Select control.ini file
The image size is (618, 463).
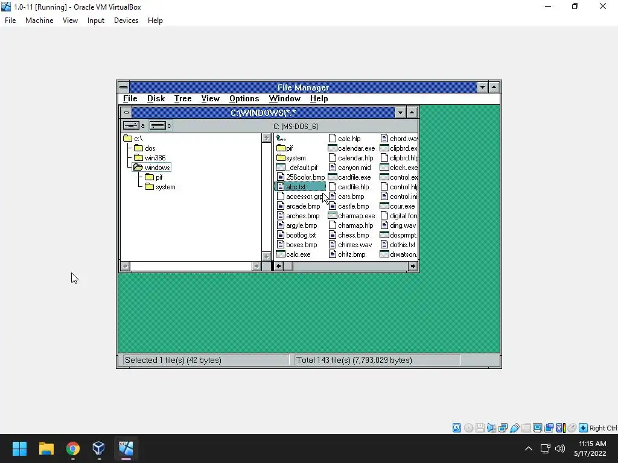click(x=398, y=197)
